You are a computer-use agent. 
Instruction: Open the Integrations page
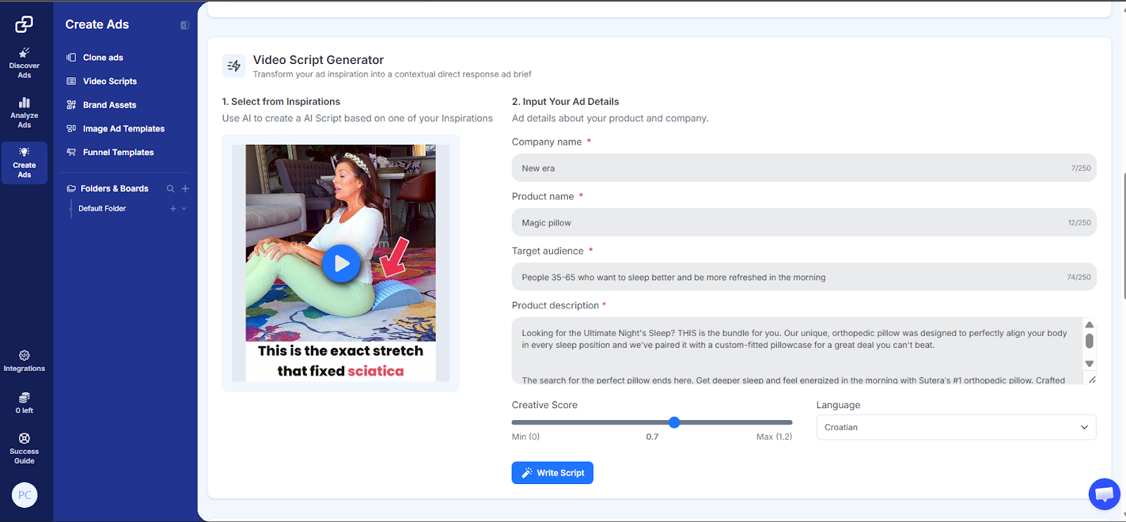click(x=24, y=361)
